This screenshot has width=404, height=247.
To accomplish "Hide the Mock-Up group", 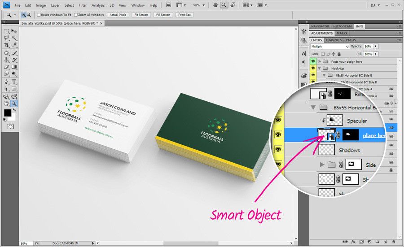I will click(x=313, y=68).
